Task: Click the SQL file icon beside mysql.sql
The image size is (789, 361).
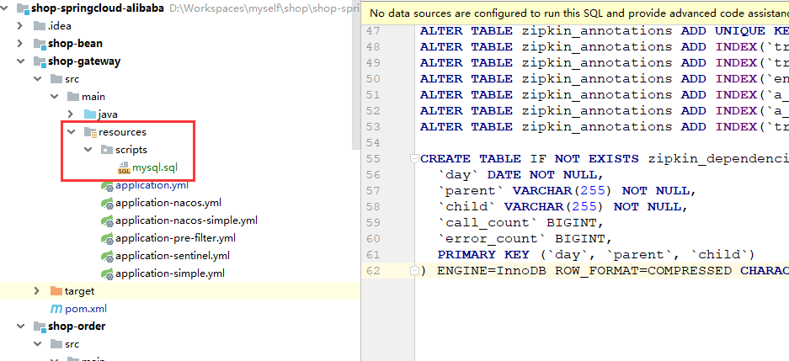Action: pos(124,168)
